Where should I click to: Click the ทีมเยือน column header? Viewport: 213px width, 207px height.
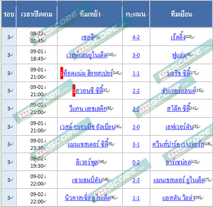pos(181,14)
